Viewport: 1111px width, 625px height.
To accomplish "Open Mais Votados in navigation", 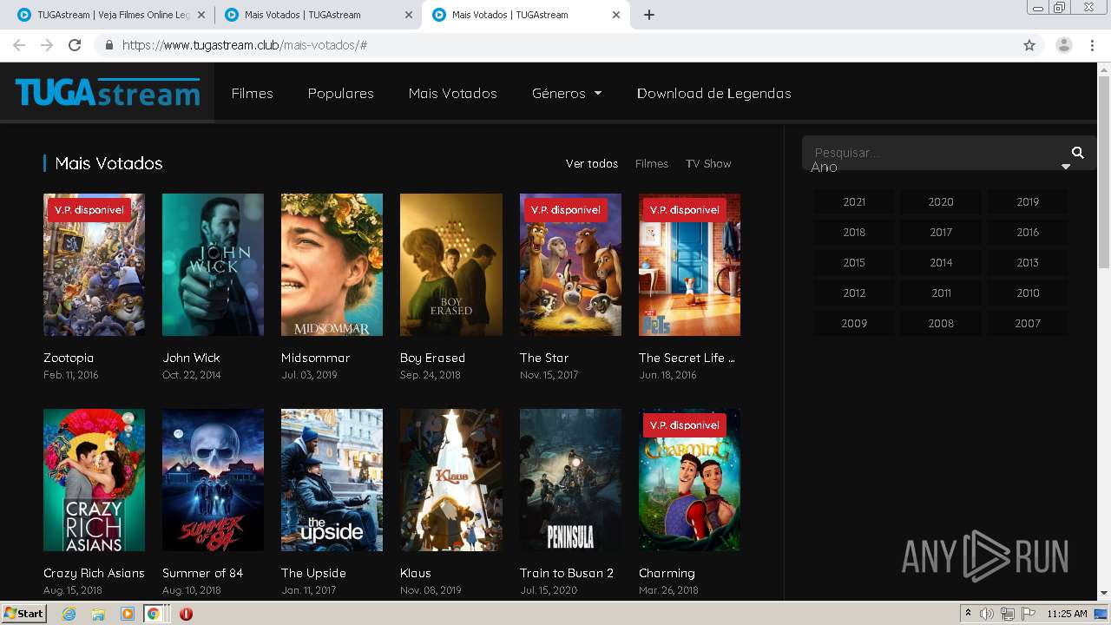I will (452, 93).
